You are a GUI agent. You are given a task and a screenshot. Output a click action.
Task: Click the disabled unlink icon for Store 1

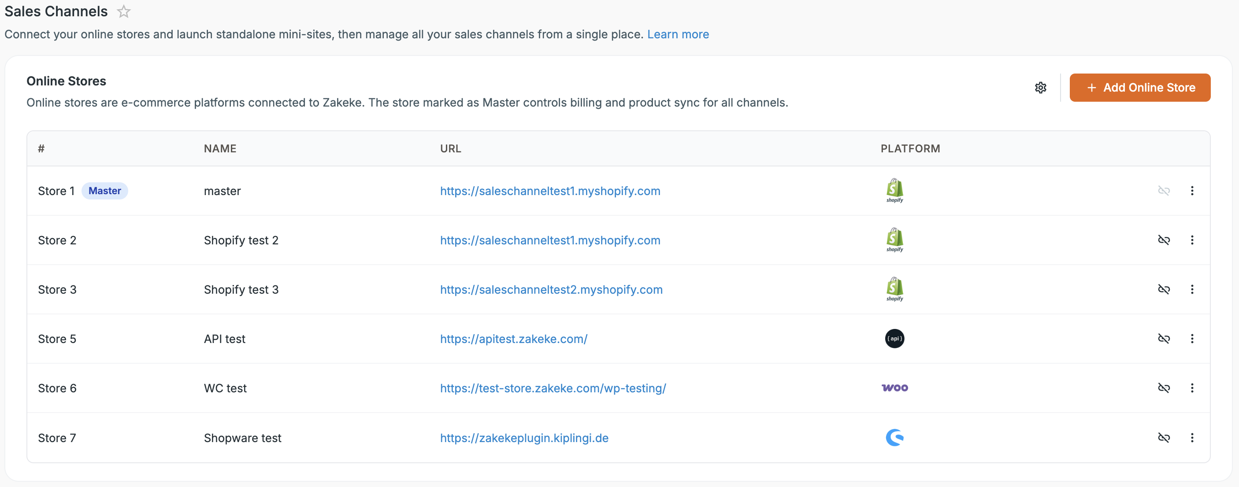click(1164, 191)
